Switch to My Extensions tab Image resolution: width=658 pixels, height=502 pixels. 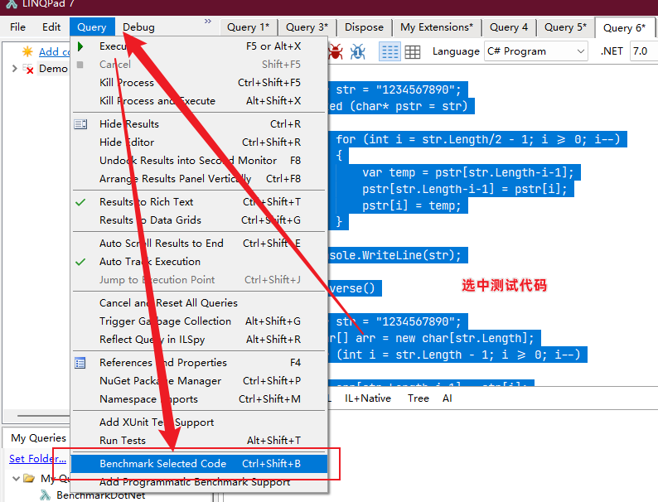pyautogui.click(x=437, y=27)
